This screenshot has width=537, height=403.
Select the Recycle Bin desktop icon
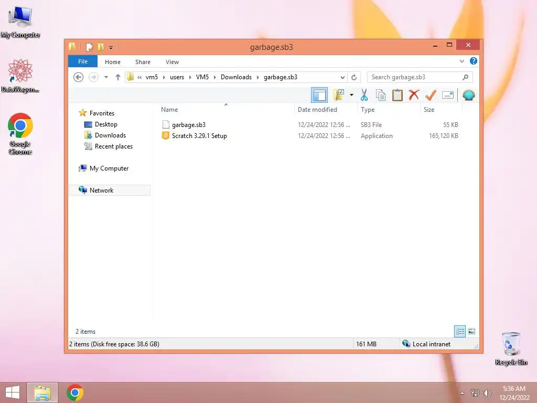pyautogui.click(x=511, y=348)
